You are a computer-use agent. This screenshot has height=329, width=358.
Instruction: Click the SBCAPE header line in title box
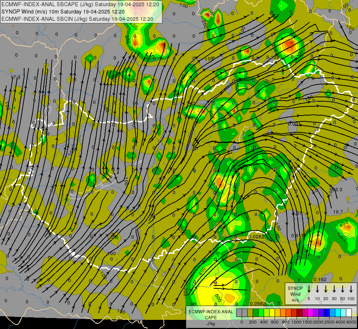80,4
